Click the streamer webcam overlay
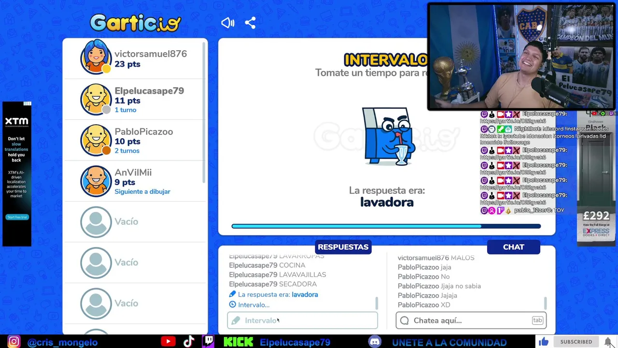 [x=521, y=57]
